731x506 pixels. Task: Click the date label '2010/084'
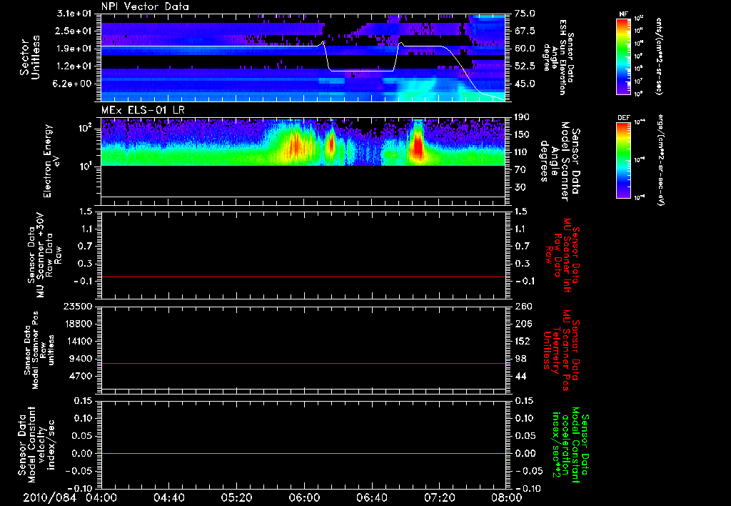tap(50, 497)
